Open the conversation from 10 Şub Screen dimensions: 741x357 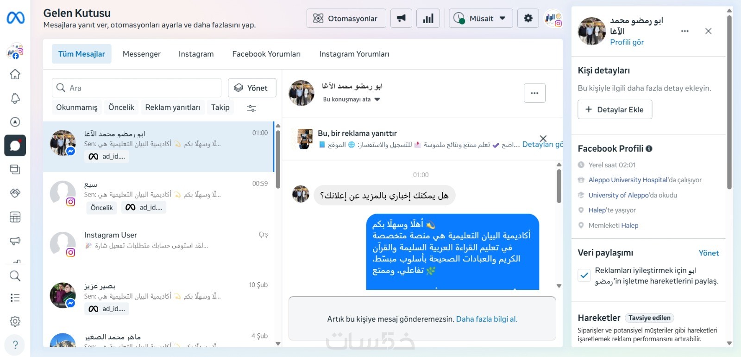[158, 299]
